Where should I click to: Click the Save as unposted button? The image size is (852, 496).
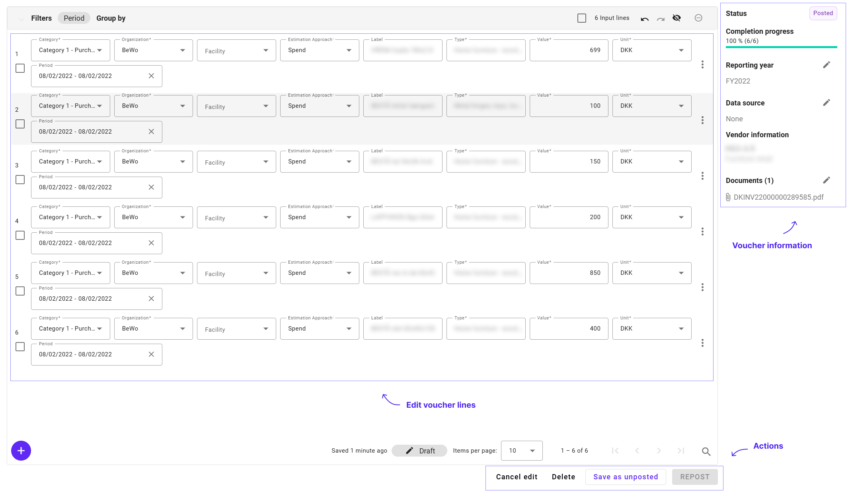(626, 477)
